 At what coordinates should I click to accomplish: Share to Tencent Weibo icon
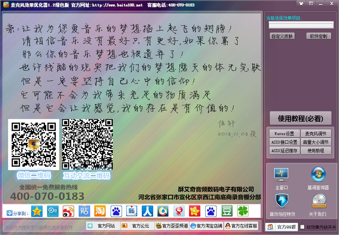[x=163, y=211]
